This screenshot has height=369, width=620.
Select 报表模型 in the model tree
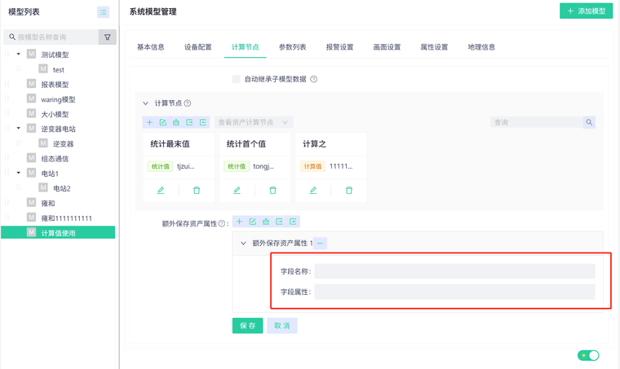[55, 85]
